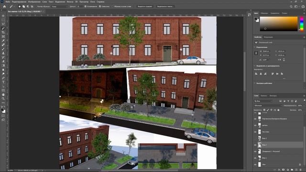306x172 pixels.
Task: Open the layer filter kind dropdown
Action: click(263, 101)
